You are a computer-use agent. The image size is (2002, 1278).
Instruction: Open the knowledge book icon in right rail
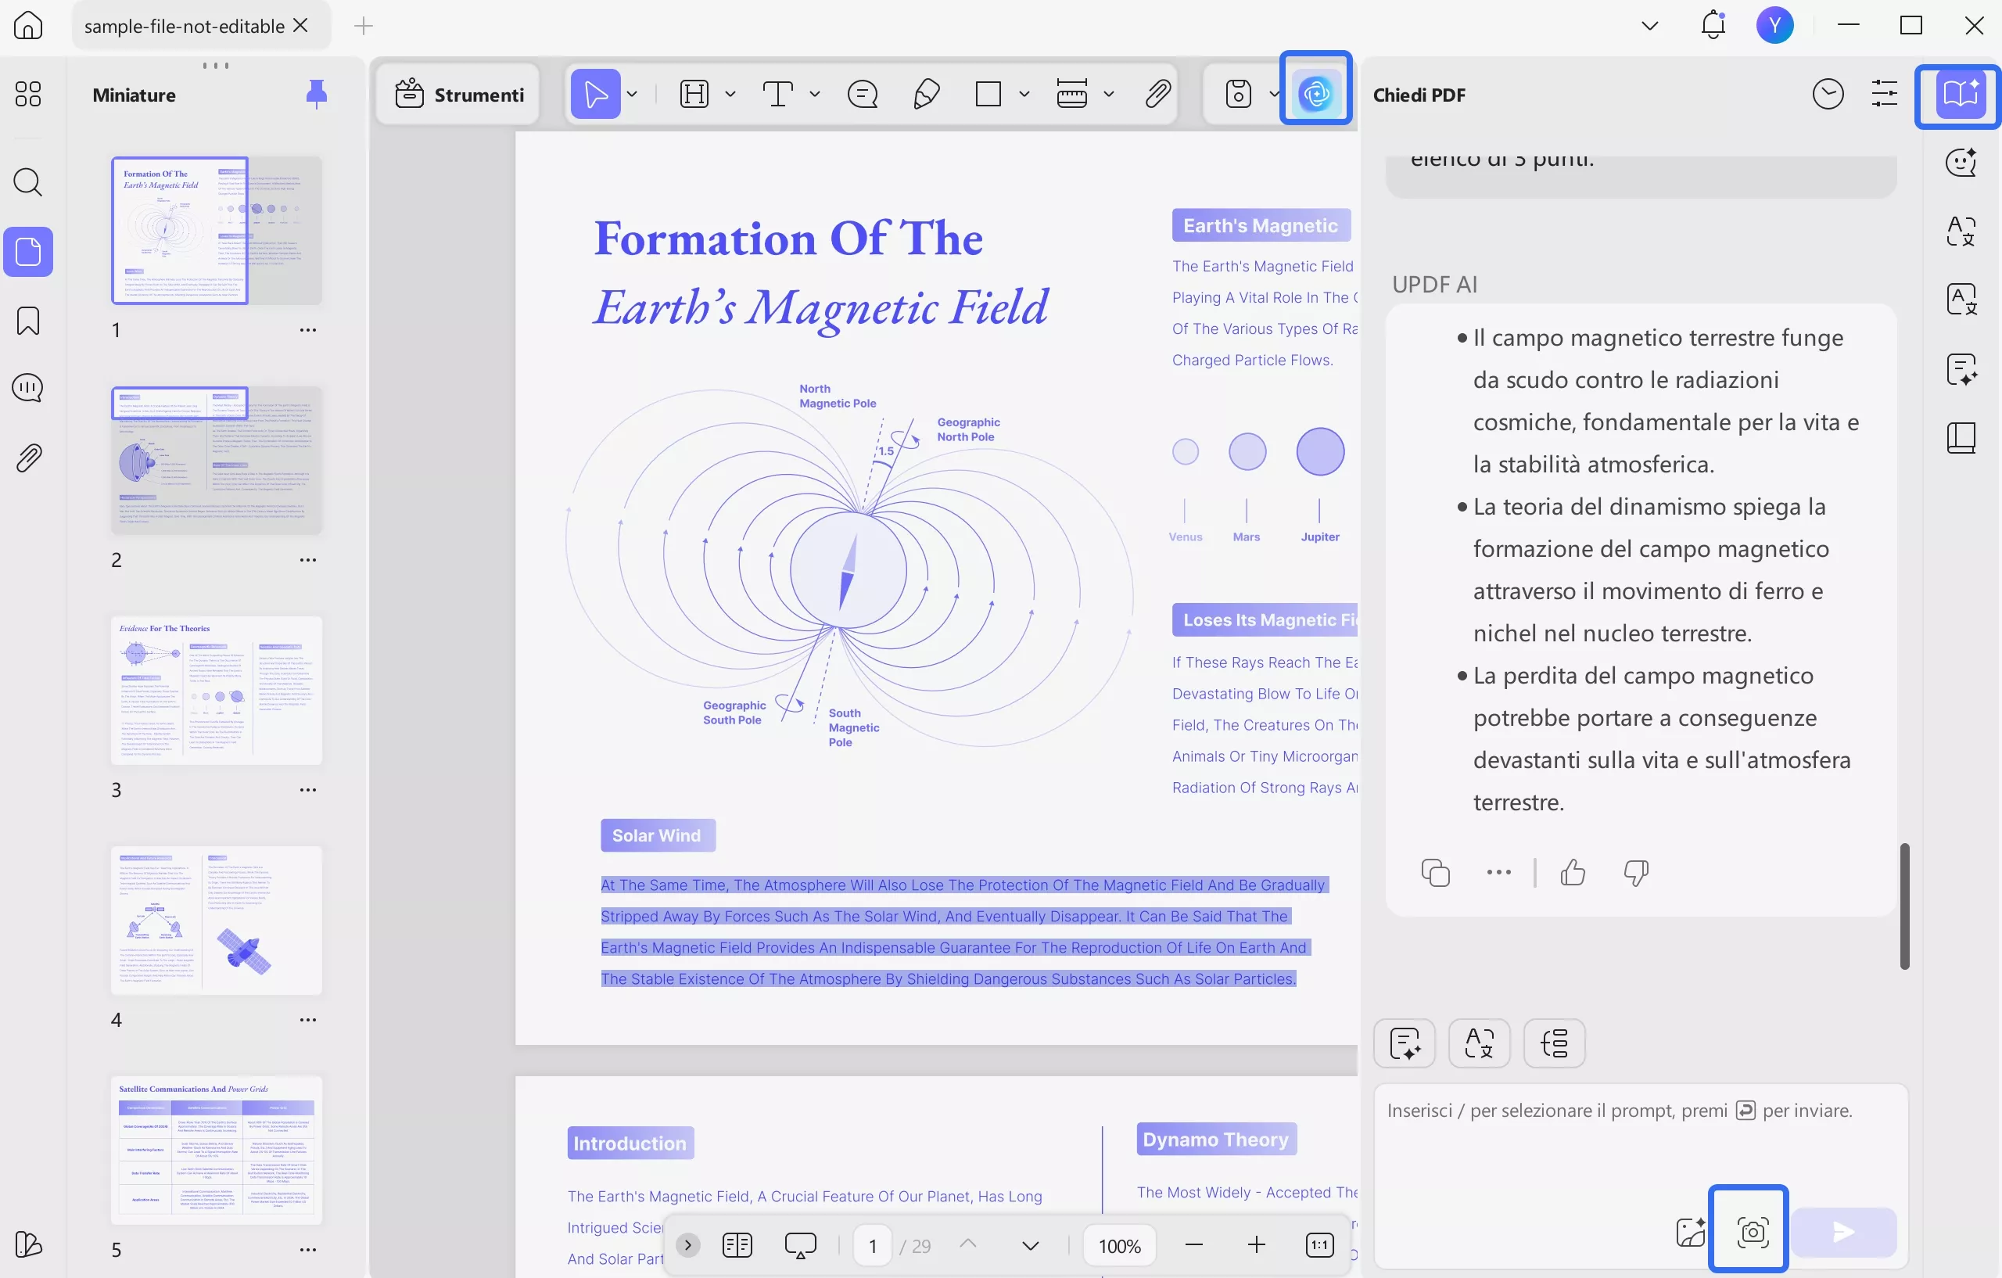[x=1961, y=438]
